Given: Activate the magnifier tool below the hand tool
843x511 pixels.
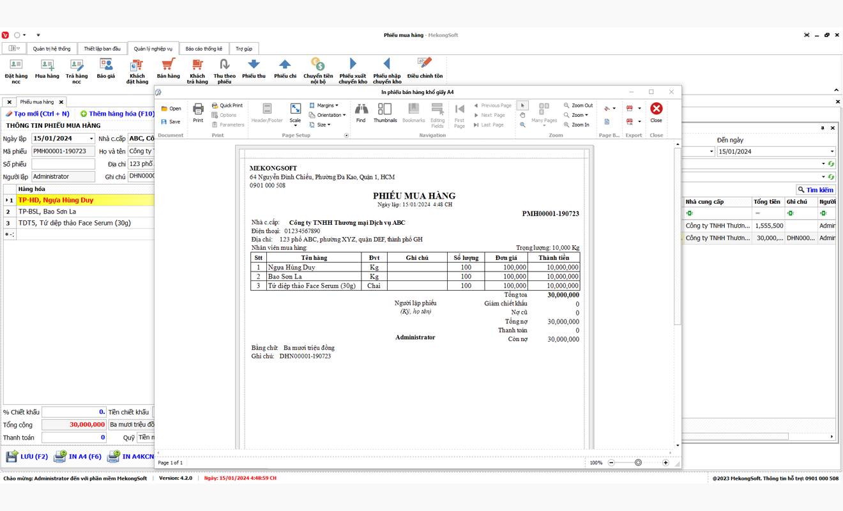Looking at the screenshot, I should (x=522, y=125).
